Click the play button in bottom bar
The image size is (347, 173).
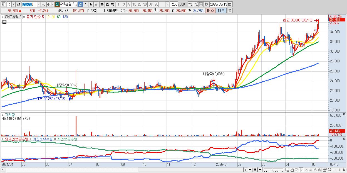tap(246, 170)
